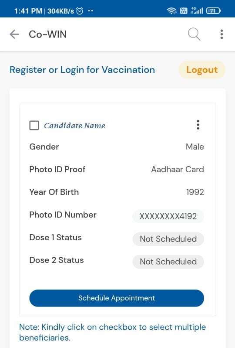Tap Register or Login for Vaccination heading
235x348 pixels.
[82, 70]
